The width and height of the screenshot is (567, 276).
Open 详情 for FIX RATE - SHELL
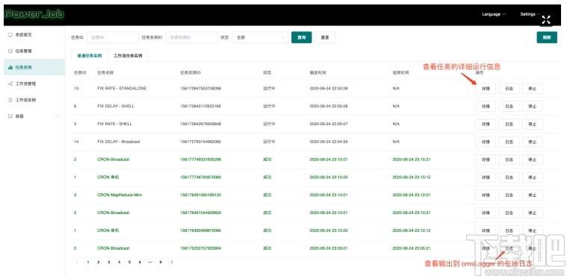[x=486, y=124]
